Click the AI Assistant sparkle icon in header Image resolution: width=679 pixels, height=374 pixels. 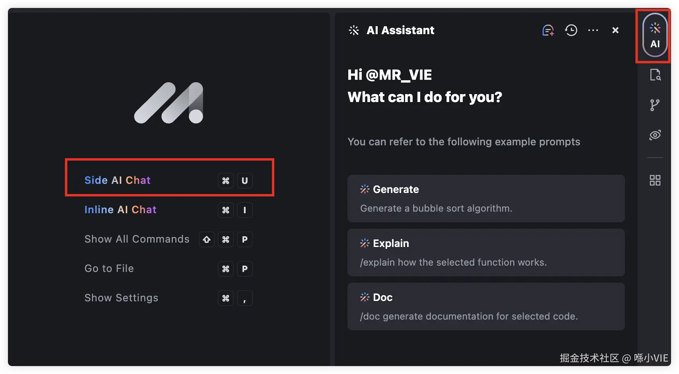(353, 30)
